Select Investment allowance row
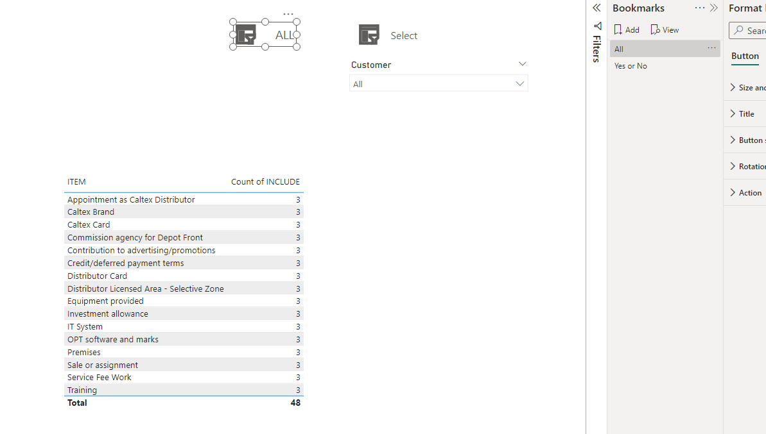The width and height of the screenshot is (766, 434). coord(184,313)
